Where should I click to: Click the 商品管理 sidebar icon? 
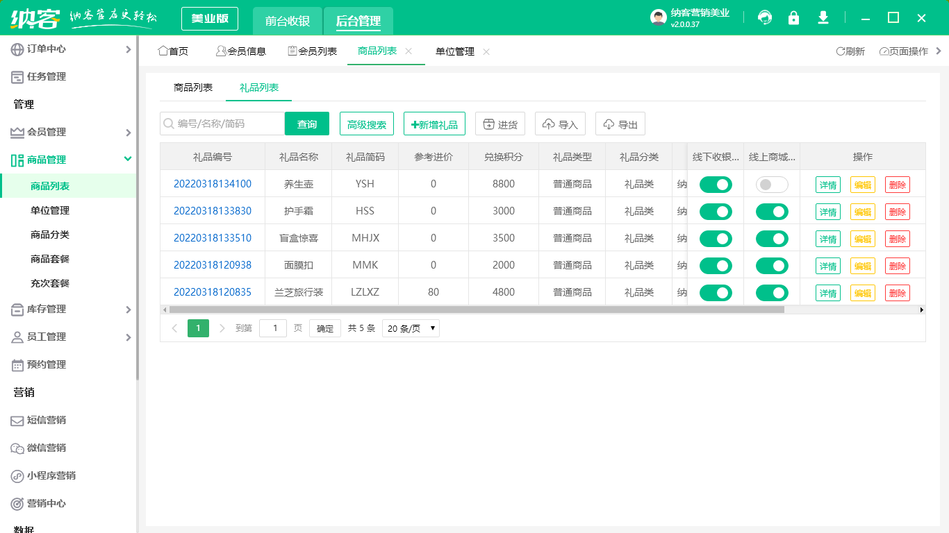(x=17, y=160)
